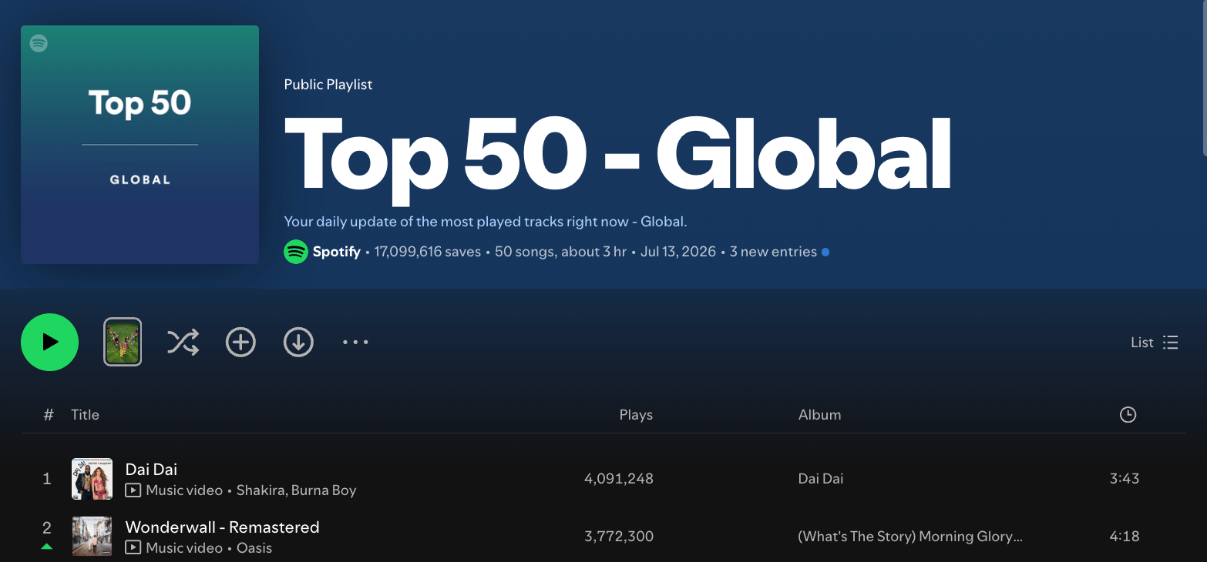Viewport: 1207px width, 562px height.
Task: Sort by the Plays column header
Action: coord(636,415)
